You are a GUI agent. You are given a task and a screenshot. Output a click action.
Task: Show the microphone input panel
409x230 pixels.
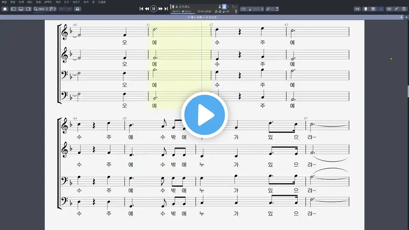[366, 9]
